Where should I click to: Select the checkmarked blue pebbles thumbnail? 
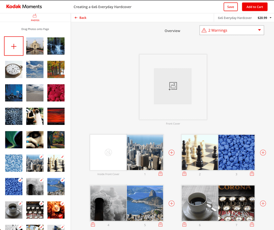(x=14, y=187)
